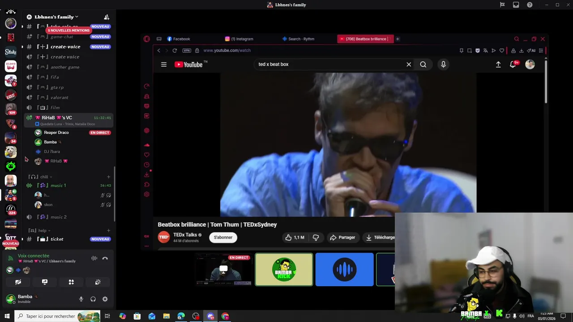
Task: Open the TEDx Talks channel link
Action: [x=185, y=235]
